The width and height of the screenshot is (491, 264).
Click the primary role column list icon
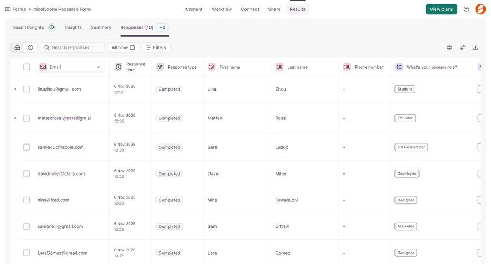(399, 67)
